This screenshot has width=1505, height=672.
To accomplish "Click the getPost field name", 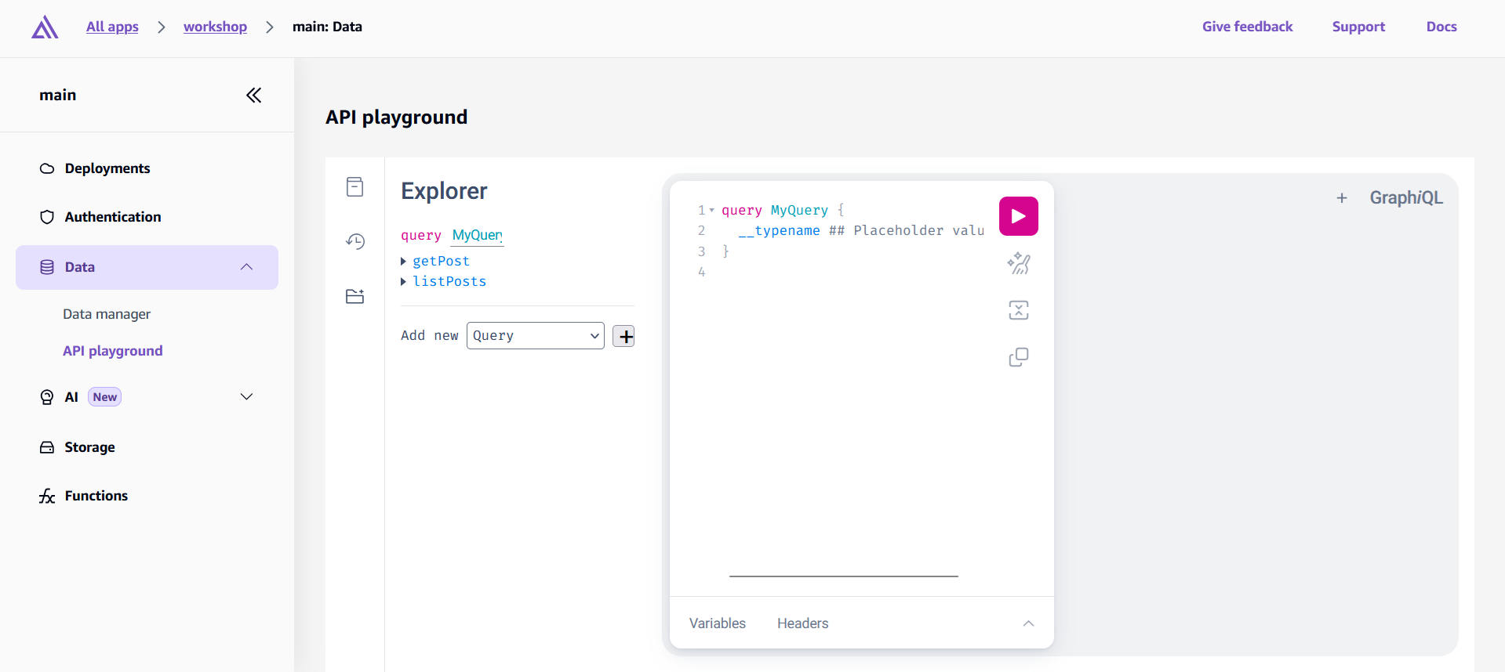I will (x=441, y=262).
